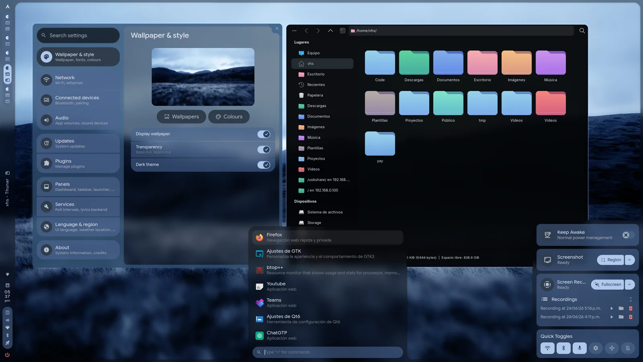The width and height of the screenshot is (643, 362).
Task: Toggle Bluetooth quick toggle
Action: tap(563, 348)
